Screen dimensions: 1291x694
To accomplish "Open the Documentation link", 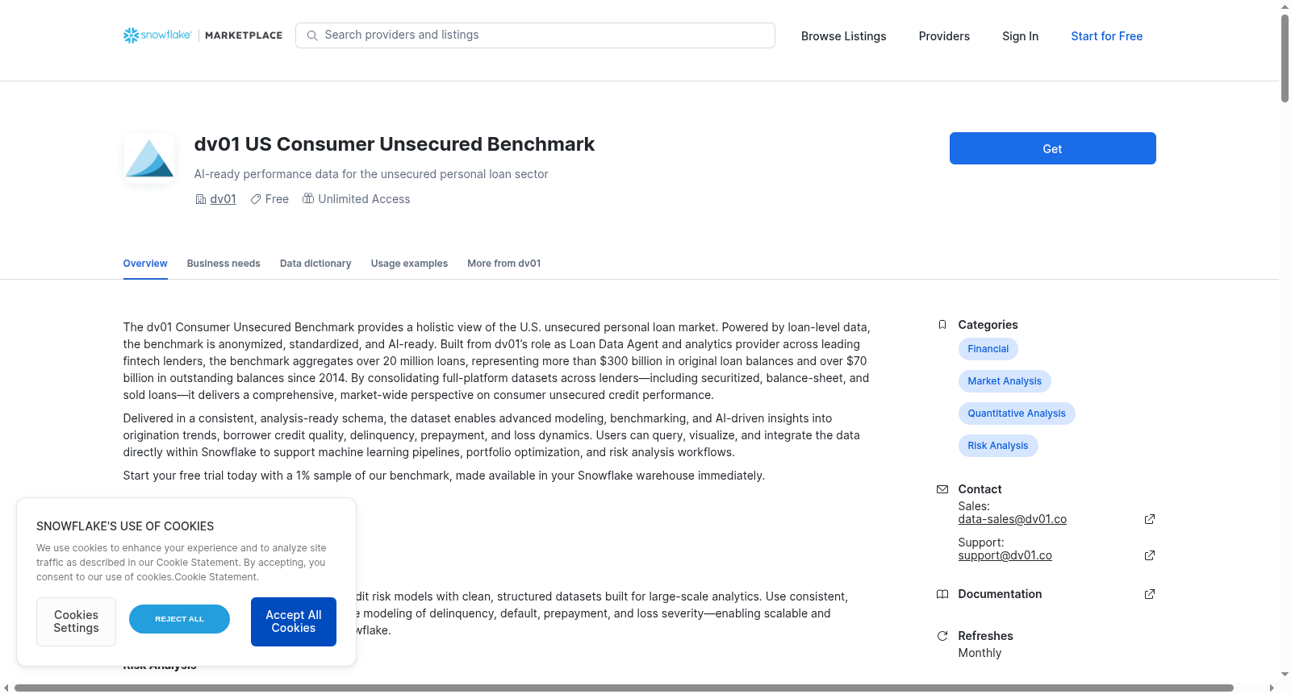I will click(1000, 594).
